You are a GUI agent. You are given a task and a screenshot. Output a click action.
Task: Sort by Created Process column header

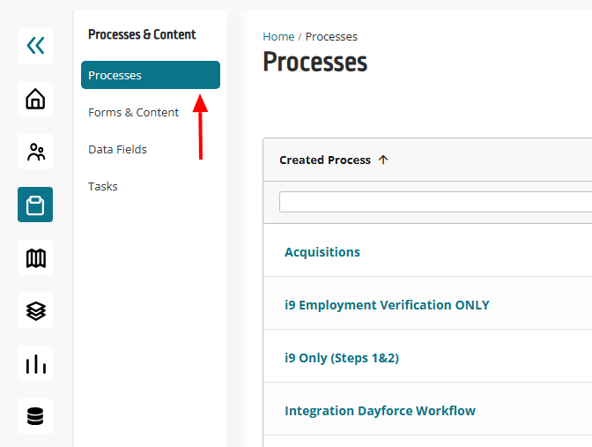[325, 160]
